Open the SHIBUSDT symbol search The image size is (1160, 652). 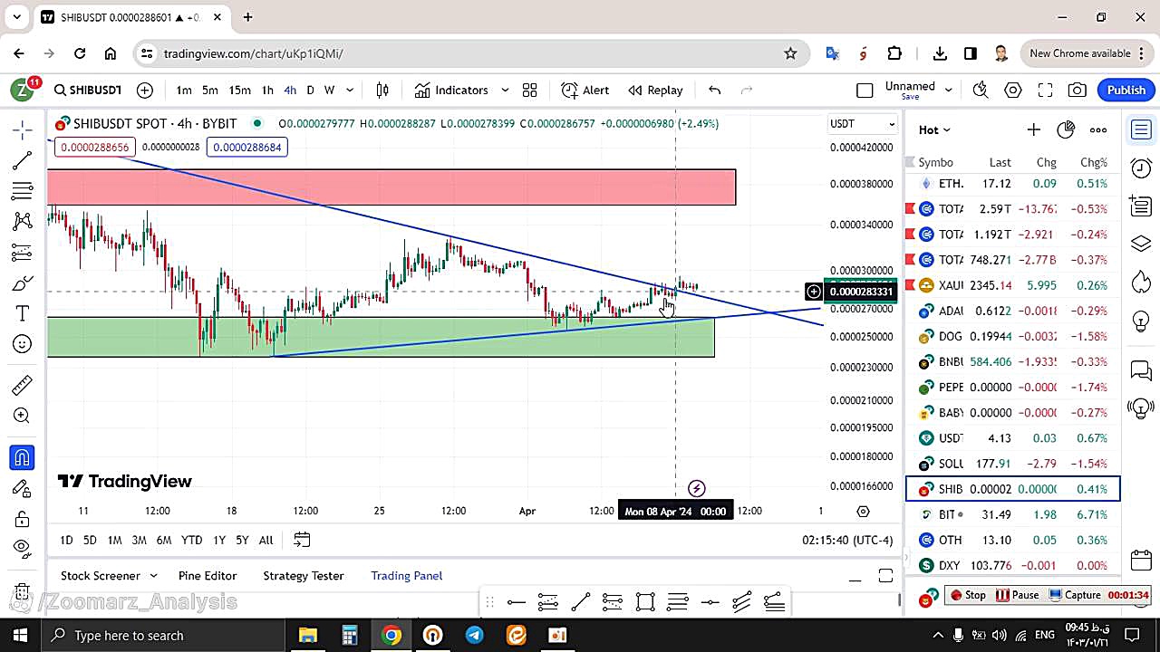coord(87,90)
